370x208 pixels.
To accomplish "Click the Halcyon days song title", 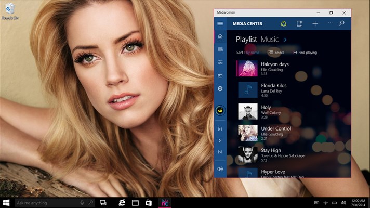I will point(275,64).
